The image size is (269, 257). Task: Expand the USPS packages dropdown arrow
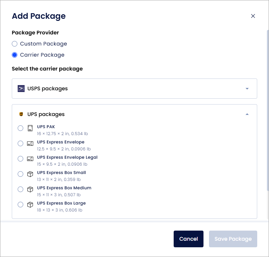tap(247, 89)
